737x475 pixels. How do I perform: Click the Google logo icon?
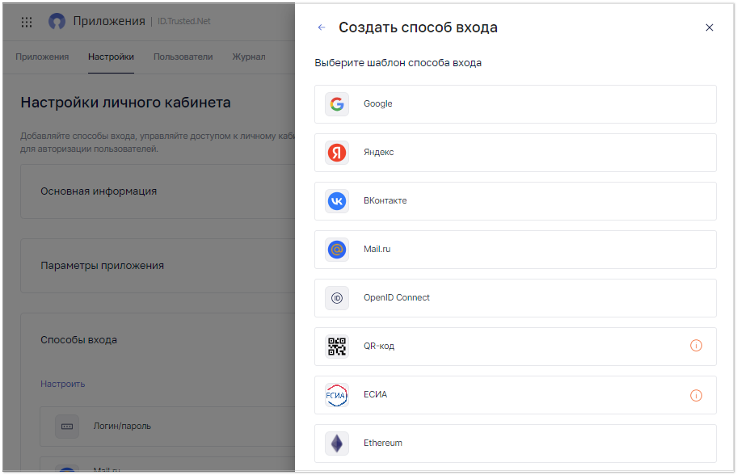coord(337,104)
